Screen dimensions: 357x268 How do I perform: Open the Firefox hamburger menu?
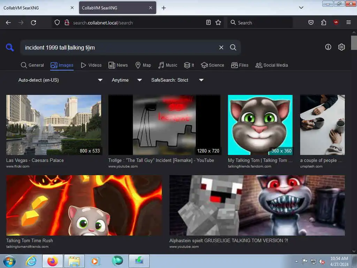click(x=348, y=22)
